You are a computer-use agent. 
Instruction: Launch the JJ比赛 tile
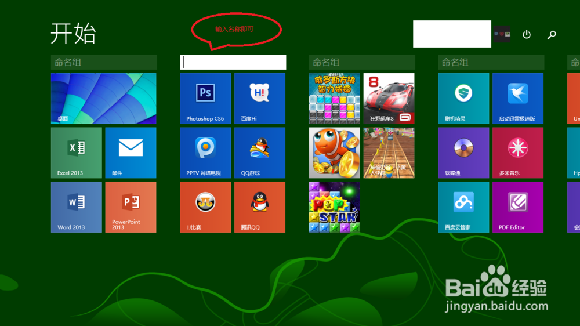206,207
